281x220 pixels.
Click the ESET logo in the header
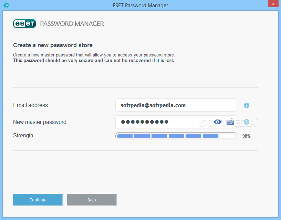click(24, 24)
